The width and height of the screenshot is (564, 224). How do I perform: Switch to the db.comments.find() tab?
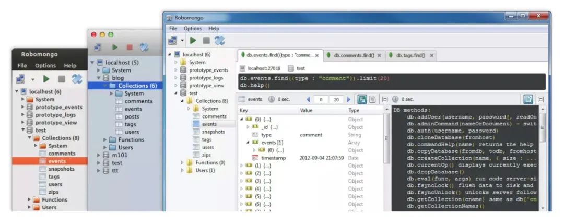click(x=353, y=55)
